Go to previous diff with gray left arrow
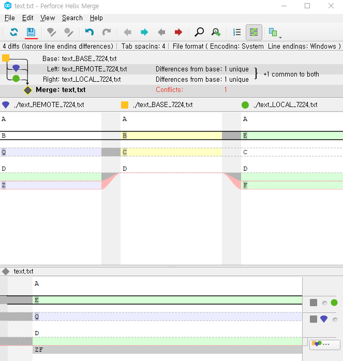The height and width of the screenshot is (361, 343). click(127, 32)
